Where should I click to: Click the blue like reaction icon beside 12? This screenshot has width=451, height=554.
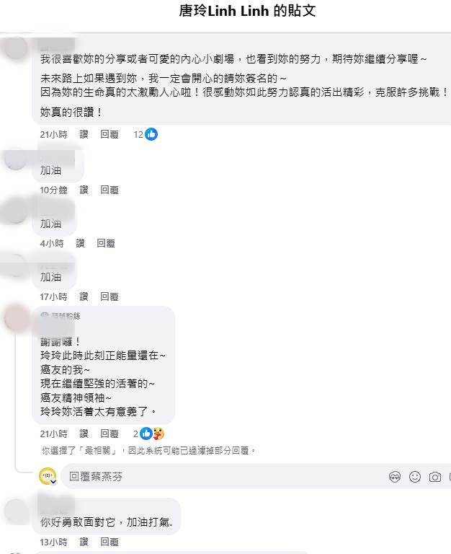(151, 134)
